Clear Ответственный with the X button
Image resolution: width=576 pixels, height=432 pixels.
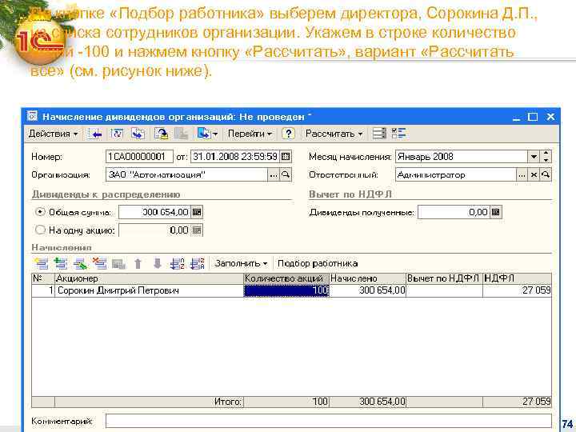(534, 175)
